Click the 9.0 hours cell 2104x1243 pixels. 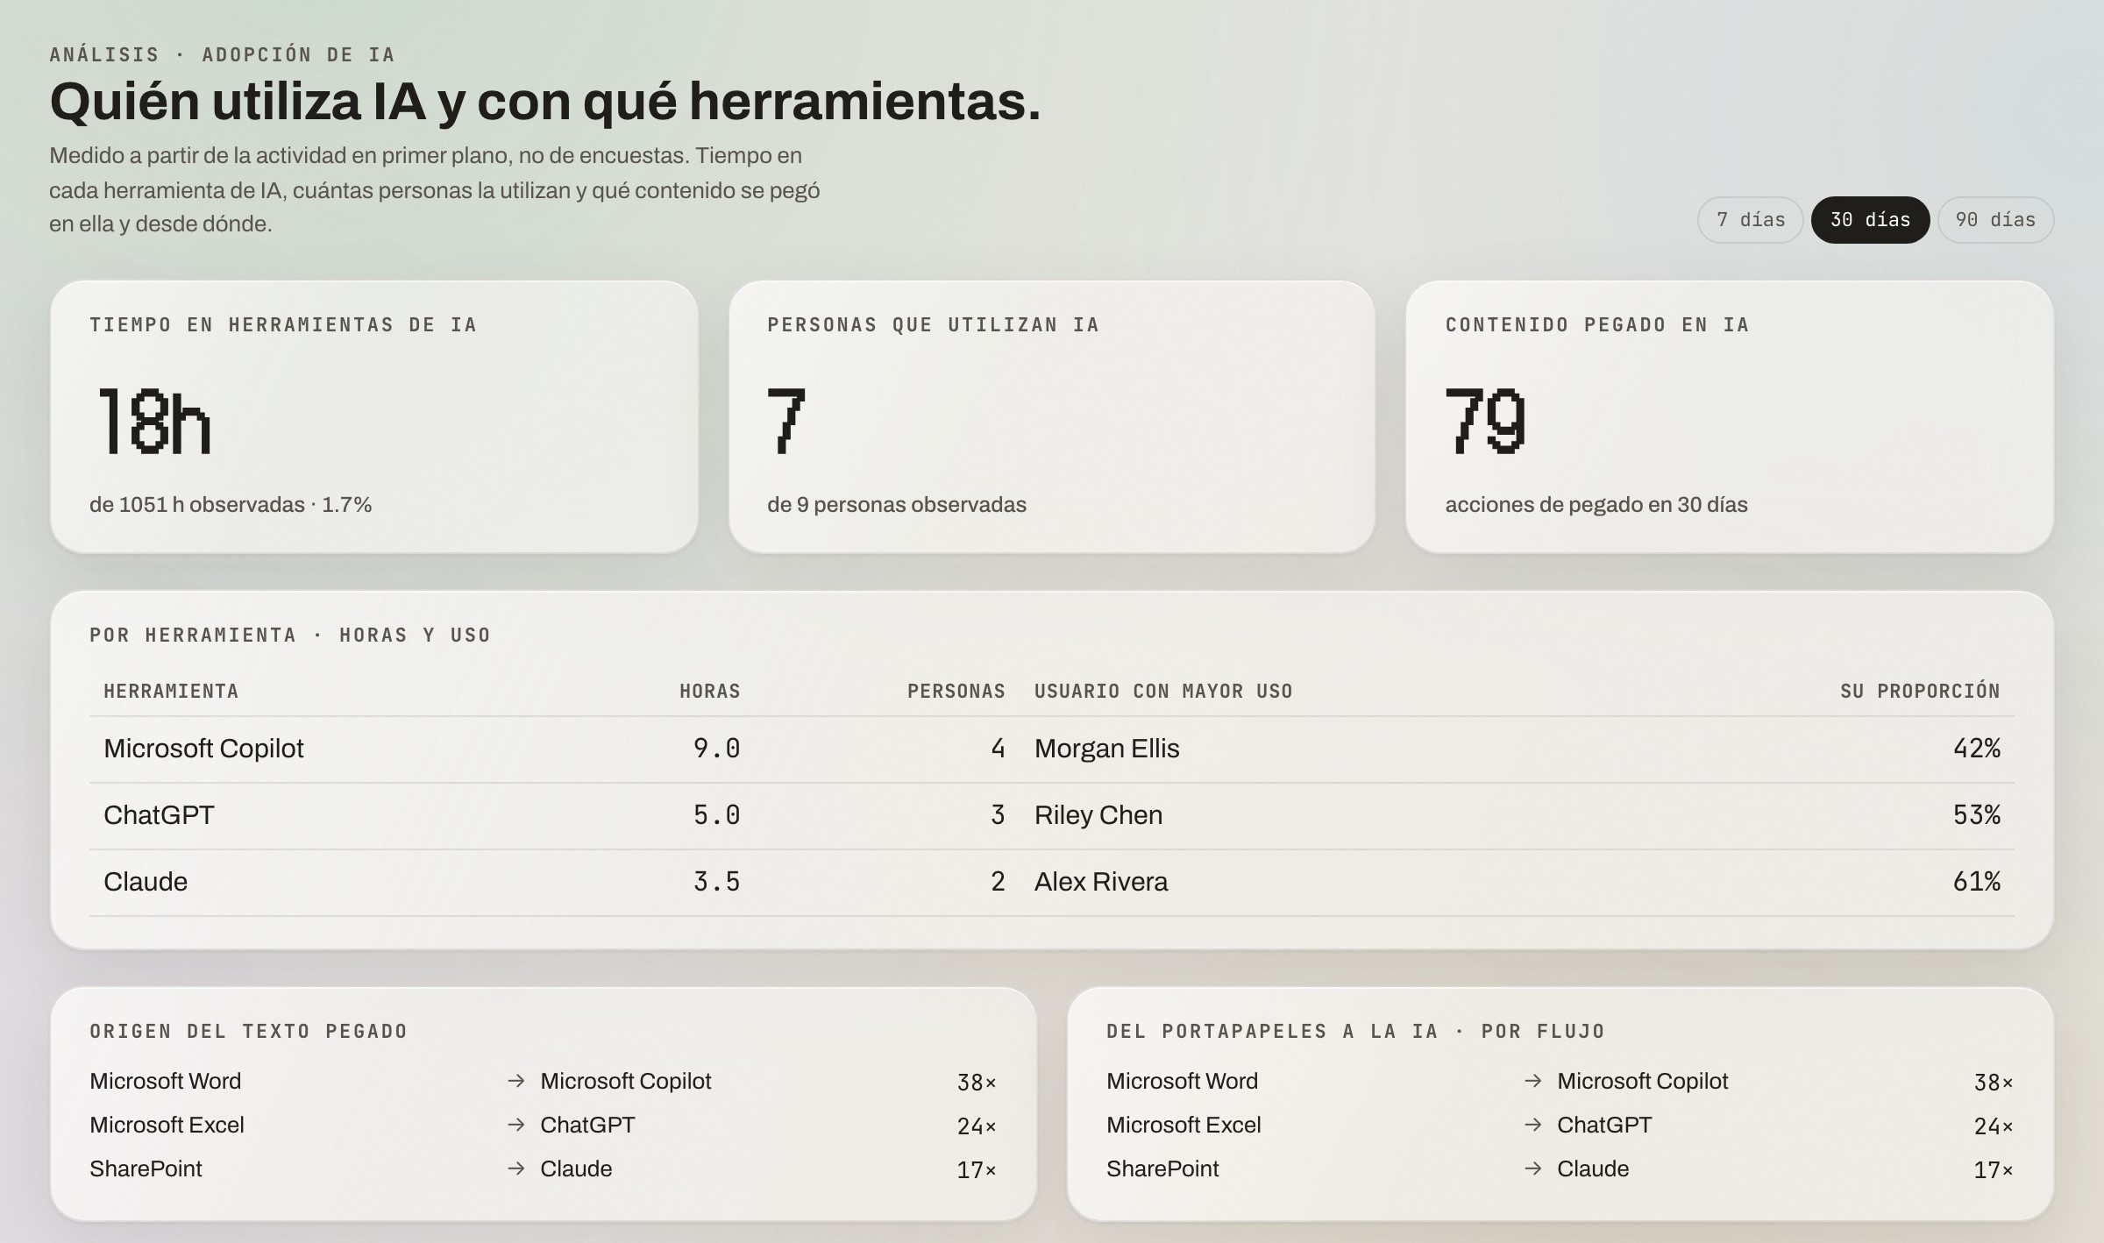click(x=717, y=749)
